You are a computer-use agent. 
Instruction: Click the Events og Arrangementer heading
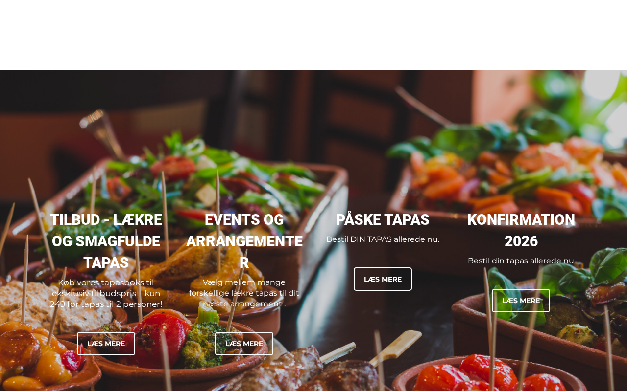tap(244, 241)
